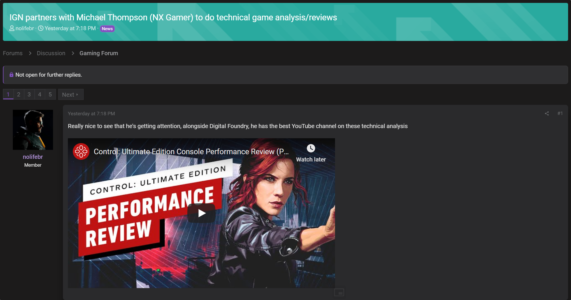The width and height of the screenshot is (571, 300).
Task: Click the user icon beside nolifebr in header
Action: pyautogui.click(x=12, y=28)
